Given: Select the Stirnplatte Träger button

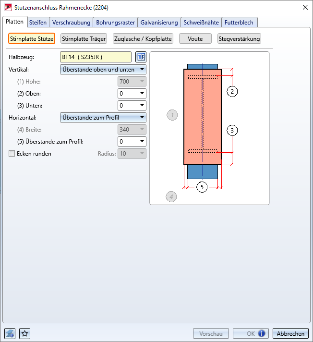Looking at the screenshot, I should point(84,39).
